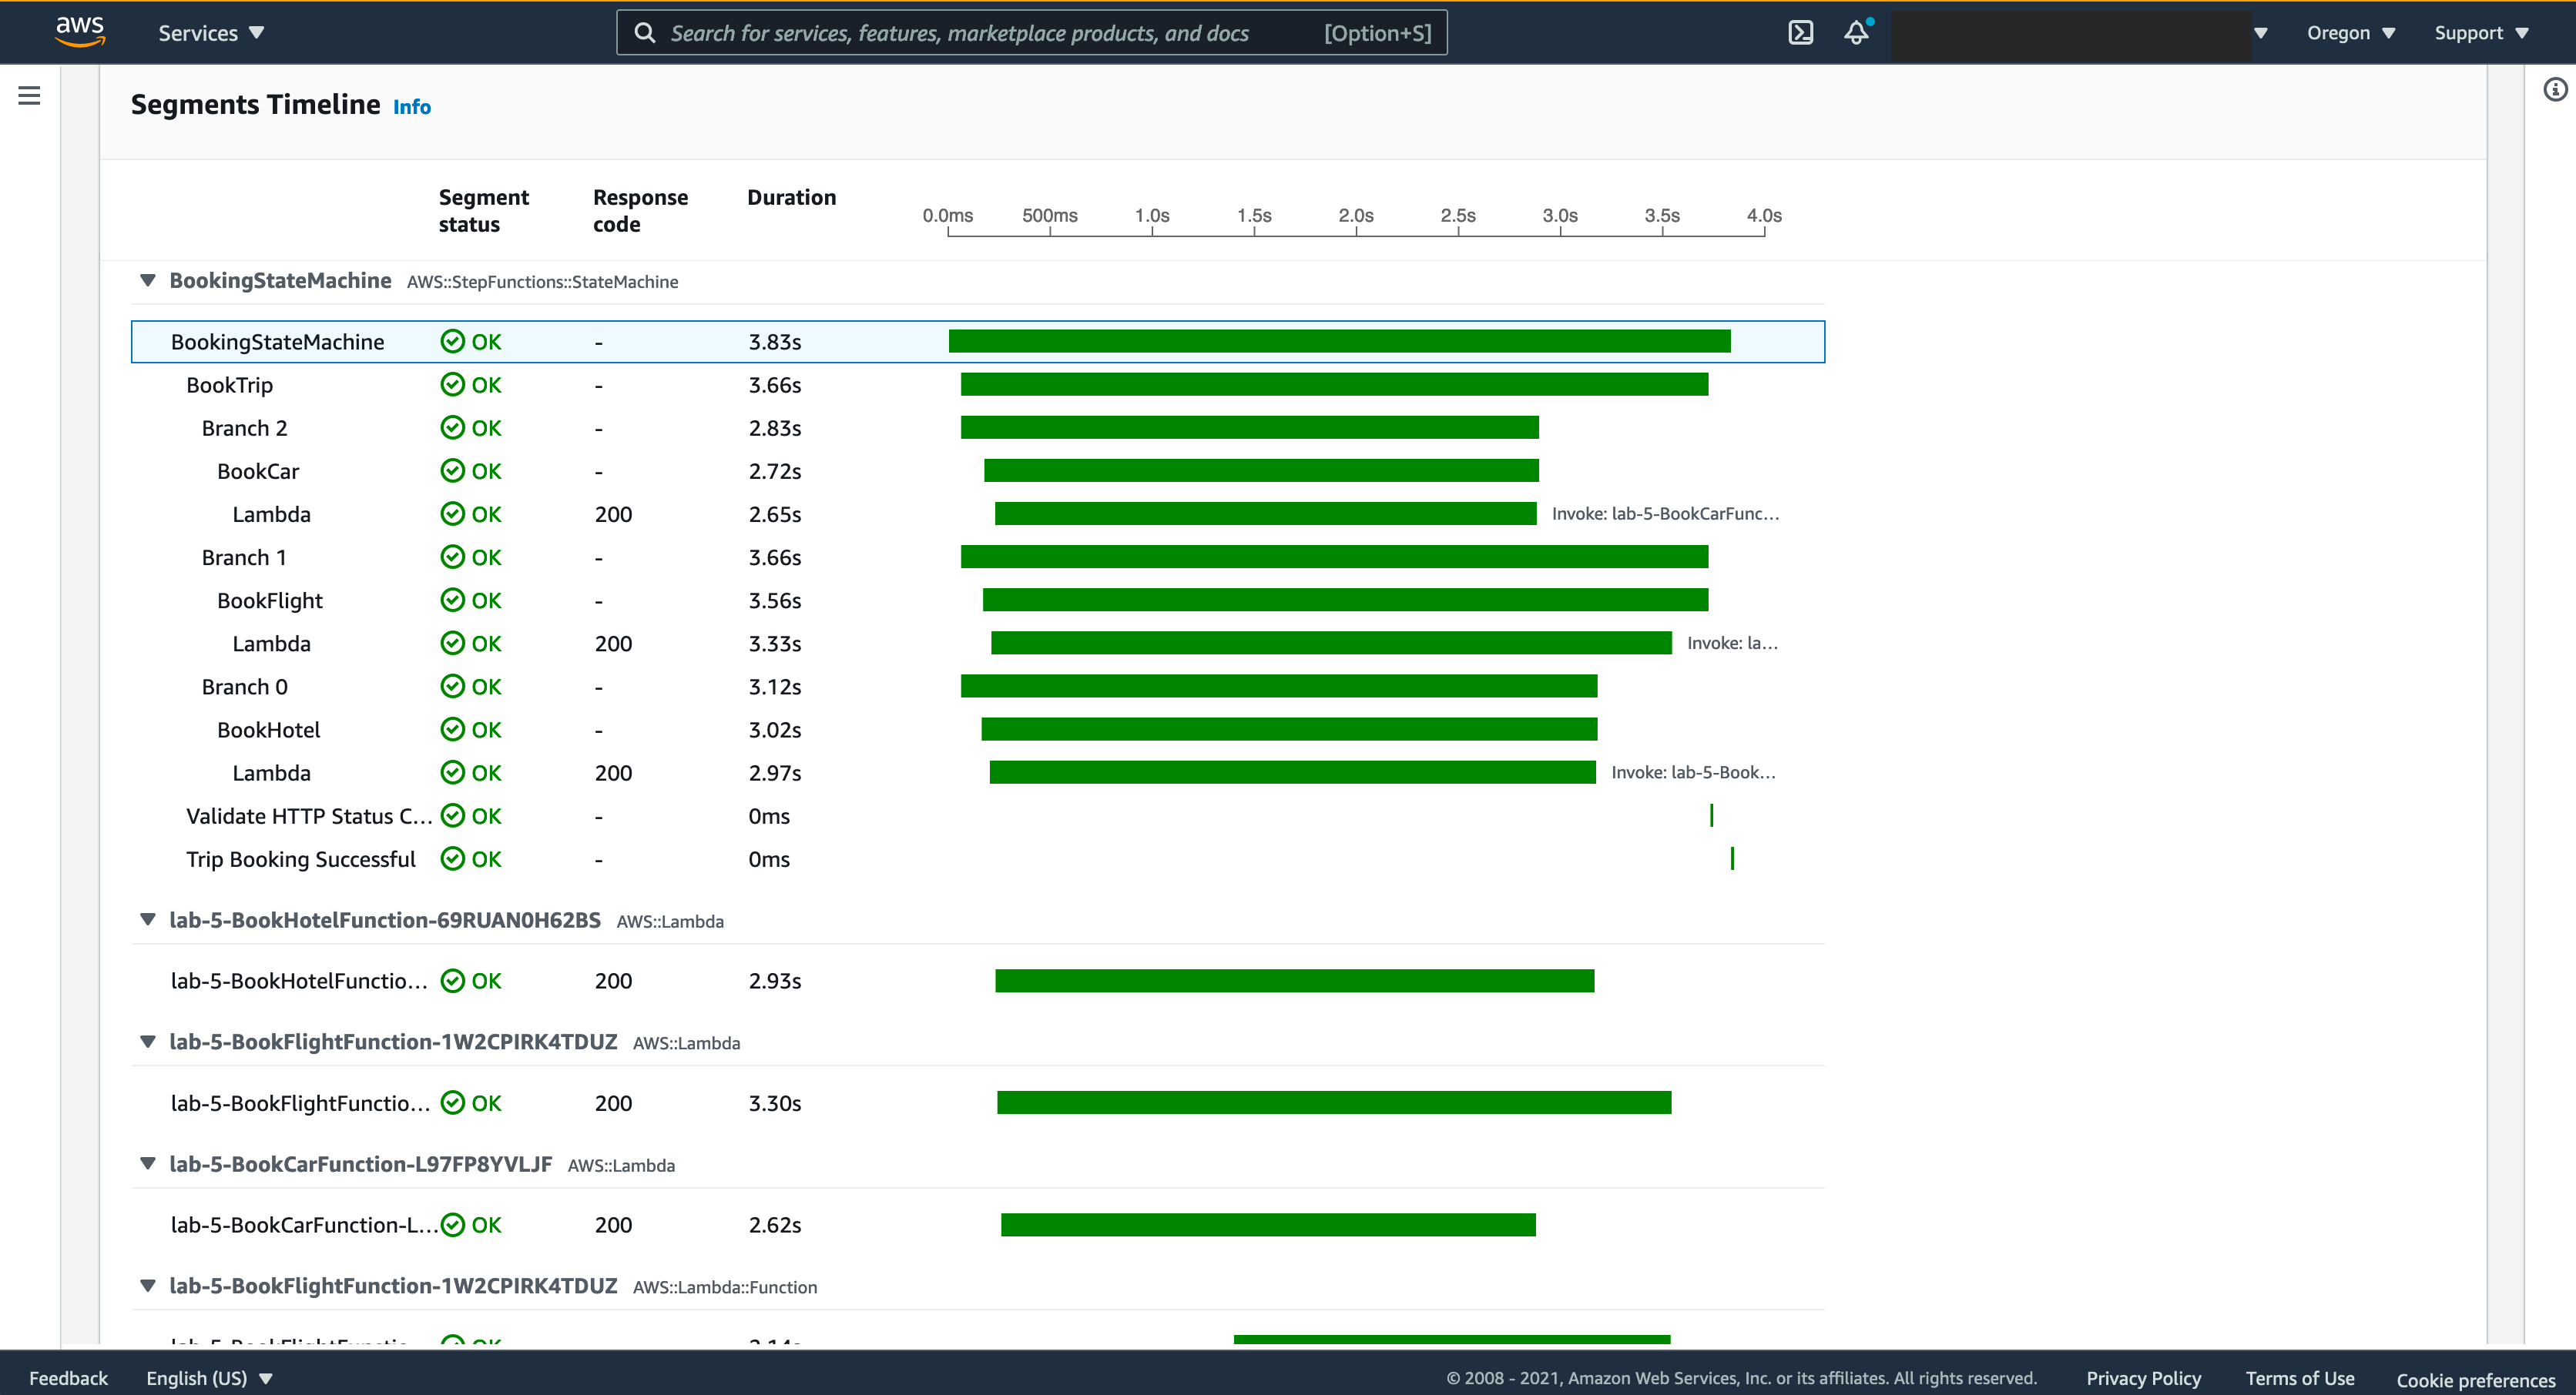Open the AWS home logo

click(x=80, y=32)
